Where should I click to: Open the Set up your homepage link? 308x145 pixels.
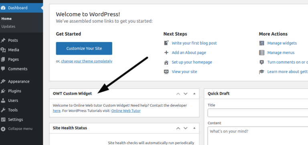tap(192, 62)
